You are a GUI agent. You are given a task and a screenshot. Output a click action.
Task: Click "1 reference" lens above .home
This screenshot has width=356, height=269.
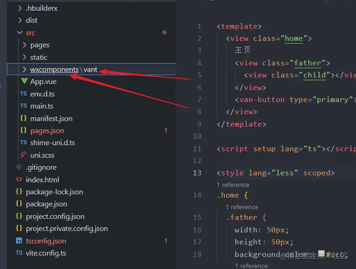(x=233, y=185)
